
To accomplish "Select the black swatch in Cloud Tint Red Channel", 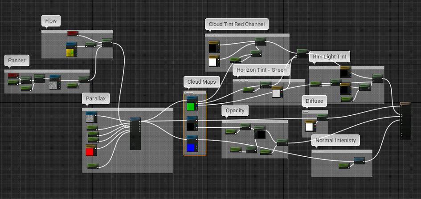I will click(213, 48).
